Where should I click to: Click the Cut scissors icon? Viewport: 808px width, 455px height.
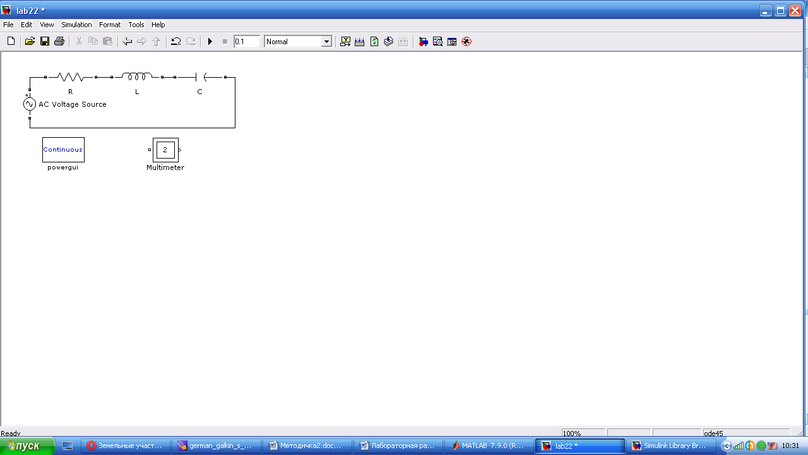tap(79, 42)
